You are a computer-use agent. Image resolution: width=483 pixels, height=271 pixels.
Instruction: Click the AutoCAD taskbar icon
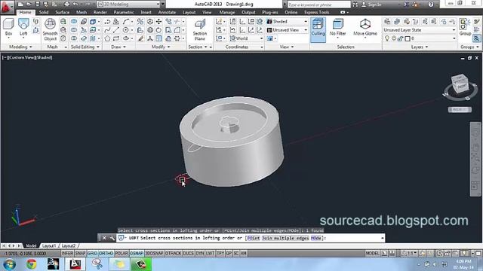pos(75,264)
